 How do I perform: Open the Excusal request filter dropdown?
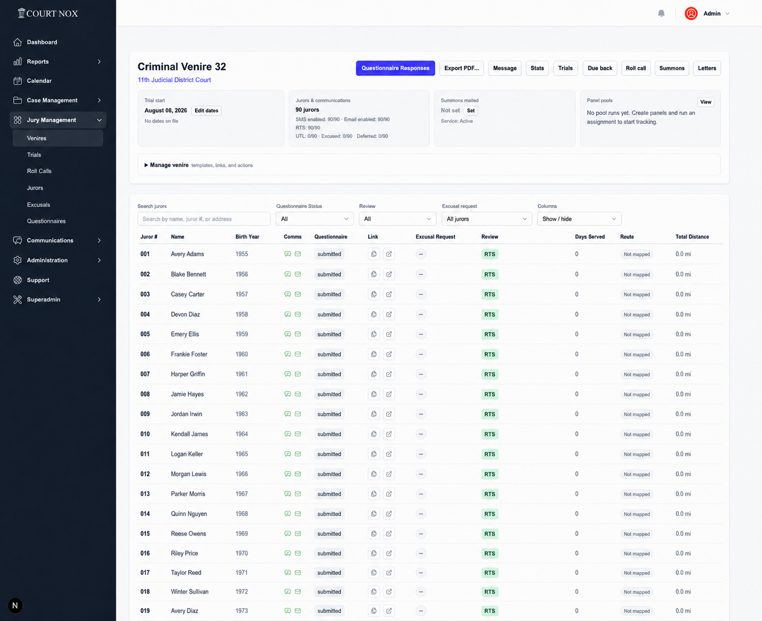tap(487, 219)
